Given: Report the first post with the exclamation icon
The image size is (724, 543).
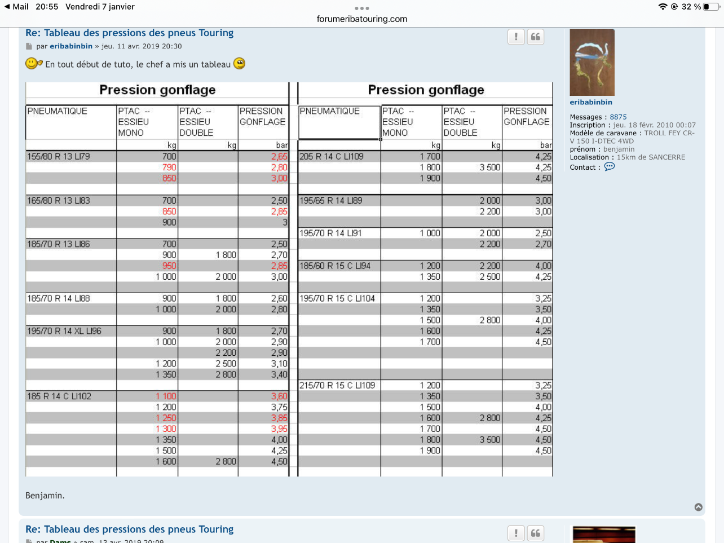Looking at the screenshot, I should pos(516,37).
